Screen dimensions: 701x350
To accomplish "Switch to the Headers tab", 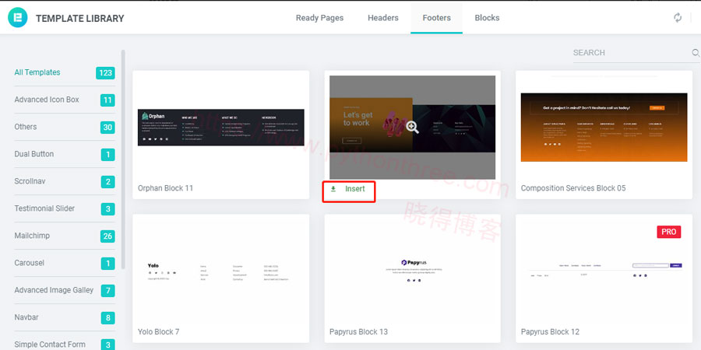I will point(383,18).
